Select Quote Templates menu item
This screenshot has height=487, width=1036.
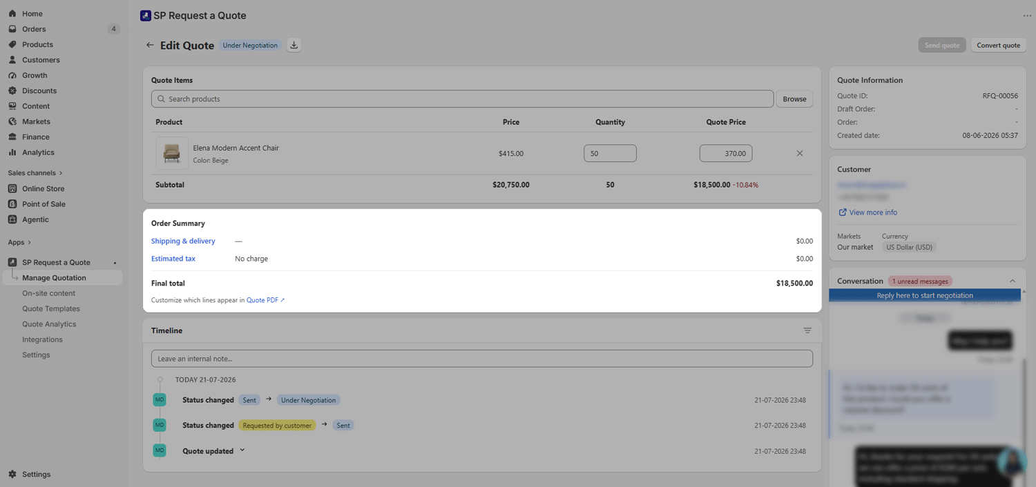pyautogui.click(x=51, y=309)
